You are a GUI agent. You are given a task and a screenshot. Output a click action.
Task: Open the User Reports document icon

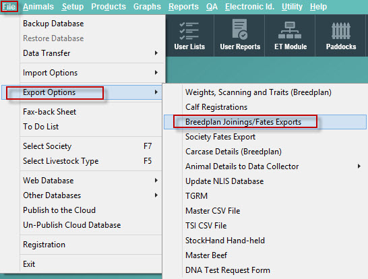pyautogui.click(x=240, y=29)
